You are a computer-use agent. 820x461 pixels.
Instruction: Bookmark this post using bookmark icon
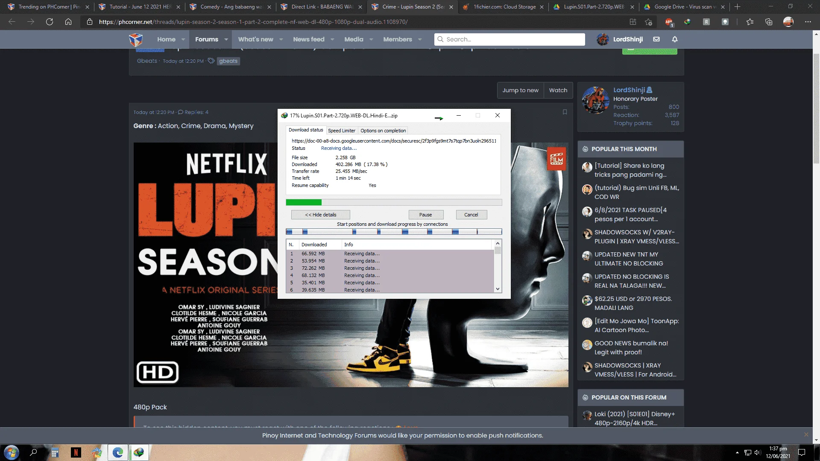(565, 112)
